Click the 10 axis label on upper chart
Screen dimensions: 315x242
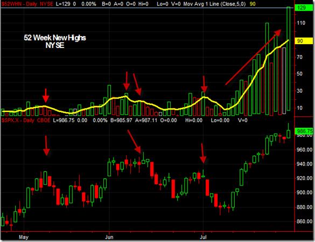coord(299,108)
